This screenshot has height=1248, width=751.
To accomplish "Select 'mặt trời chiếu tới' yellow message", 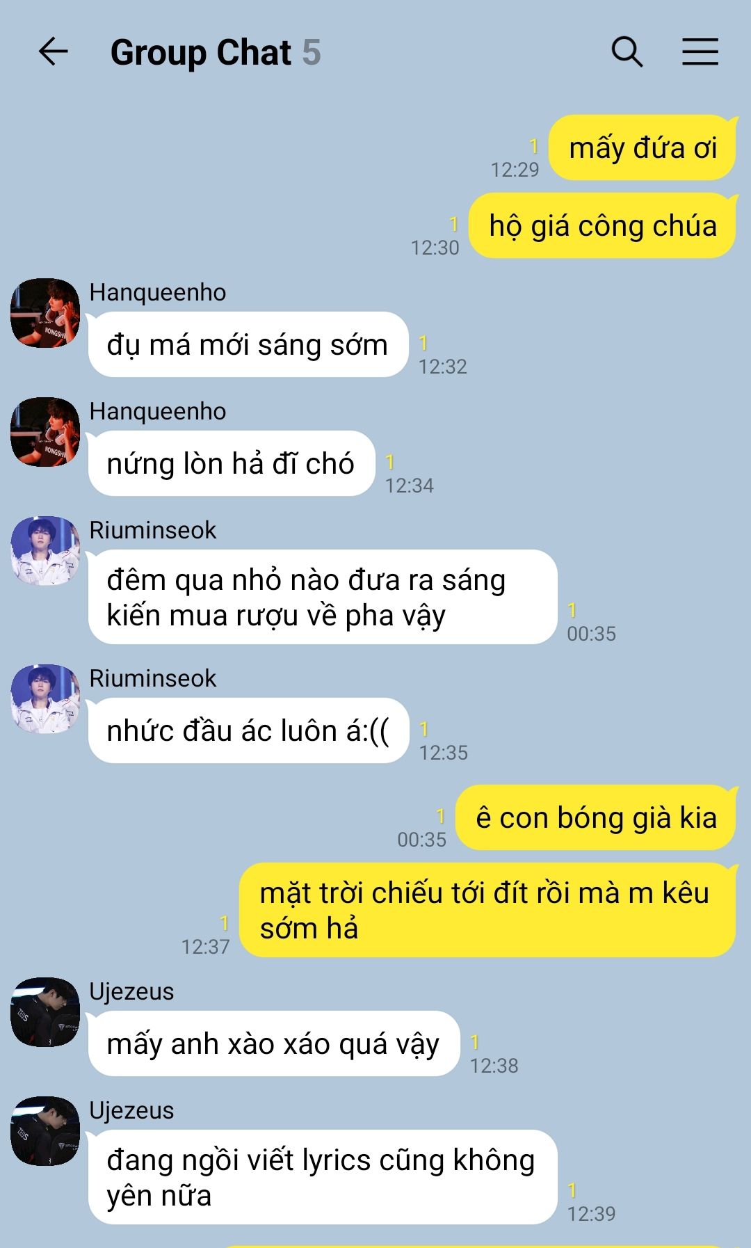I will point(487,910).
